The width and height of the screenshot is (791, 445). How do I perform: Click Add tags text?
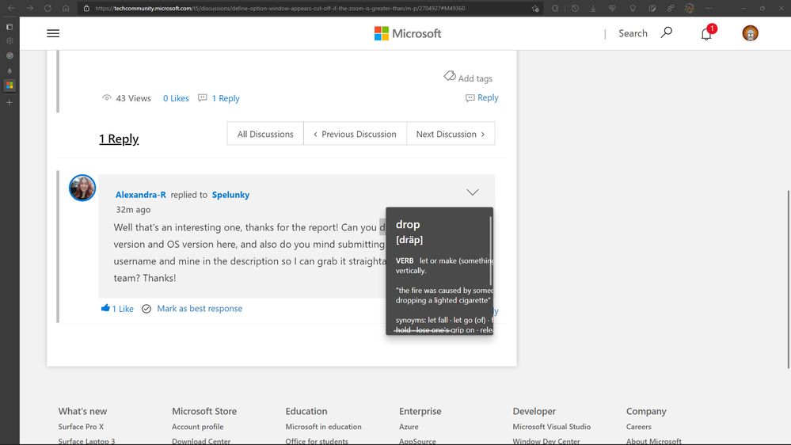click(475, 78)
